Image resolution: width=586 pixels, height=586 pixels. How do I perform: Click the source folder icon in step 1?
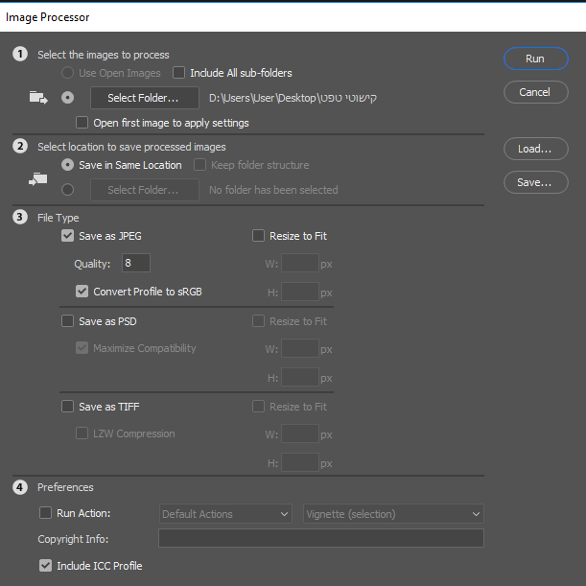[x=38, y=98]
